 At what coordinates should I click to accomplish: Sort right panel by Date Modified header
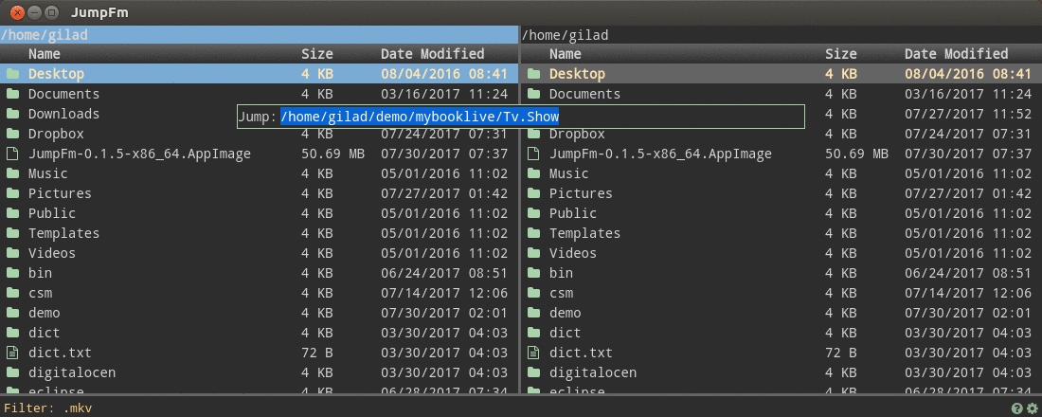click(x=957, y=54)
